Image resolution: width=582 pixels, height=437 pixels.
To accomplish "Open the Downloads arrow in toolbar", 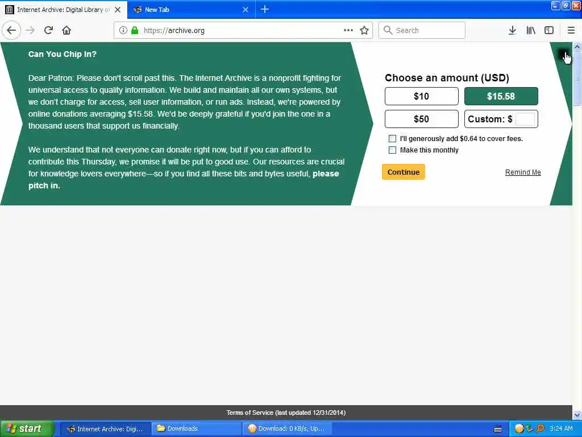I will (512, 31).
